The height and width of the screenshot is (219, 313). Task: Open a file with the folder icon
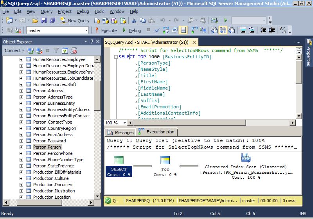35,20
